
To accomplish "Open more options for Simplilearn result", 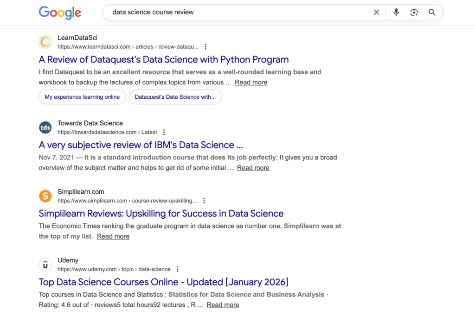I will tap(204, 201).
